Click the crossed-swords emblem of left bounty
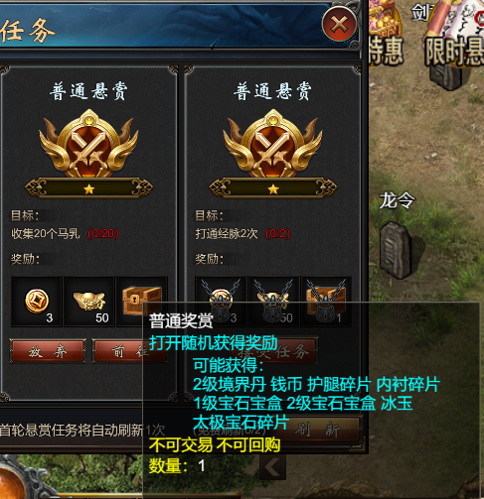 pyautogui.click(x=88, y=144)
